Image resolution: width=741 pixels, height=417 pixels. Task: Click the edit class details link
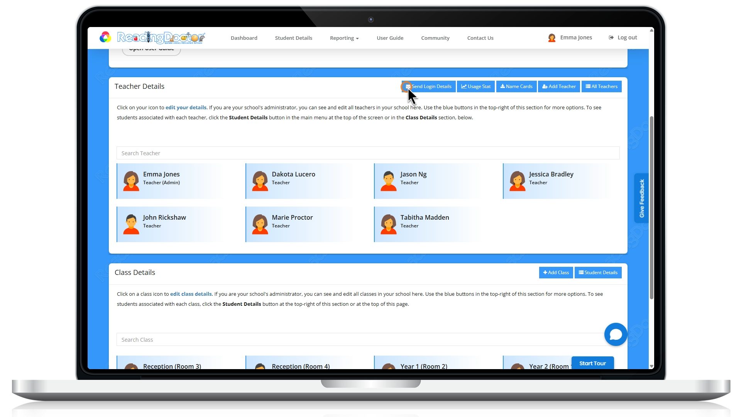coord(191,294)
